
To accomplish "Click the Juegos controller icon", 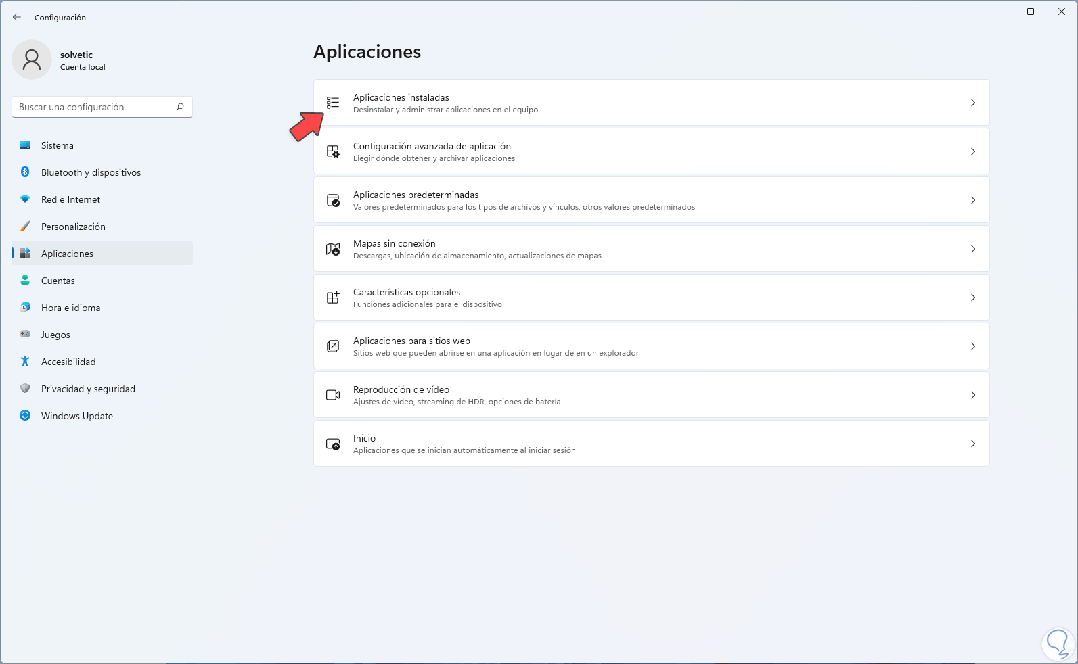I will [x=25, y=335].
